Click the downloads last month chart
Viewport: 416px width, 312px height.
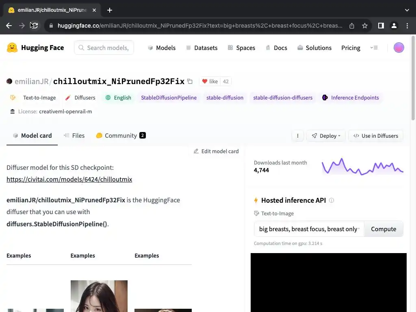coord(362,167)
